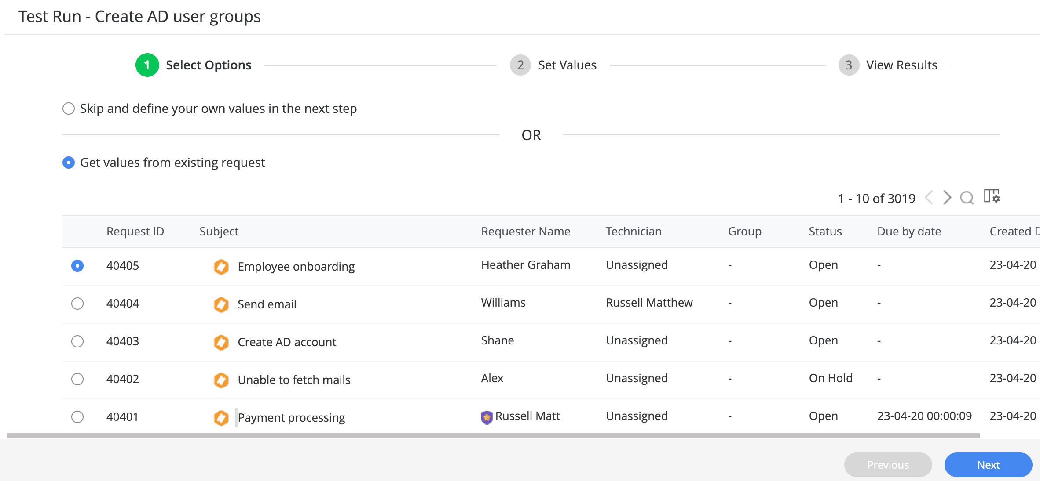Choose request 40402 radio button
This screenshot has width=1040, height=485.
pos(77,379)
